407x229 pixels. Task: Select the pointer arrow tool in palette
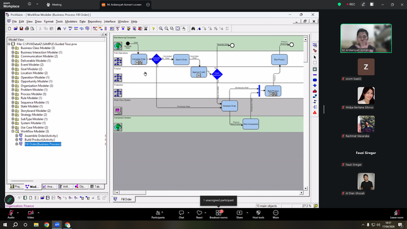click(x=315, y=57)
